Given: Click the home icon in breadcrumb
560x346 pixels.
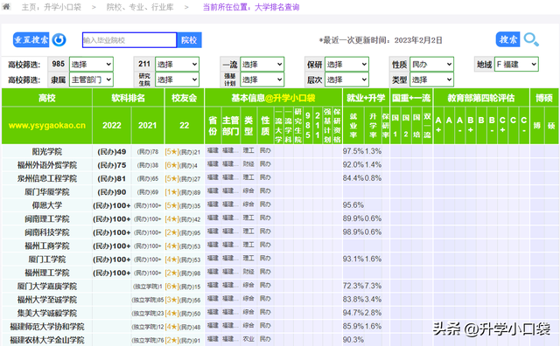Looking at the screenshot, I should [x=6, y=6].
